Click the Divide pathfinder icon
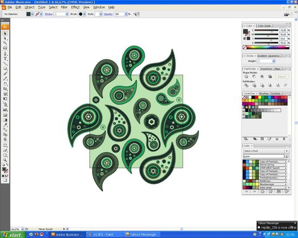 pyautogui.click(x=247, y=85)
